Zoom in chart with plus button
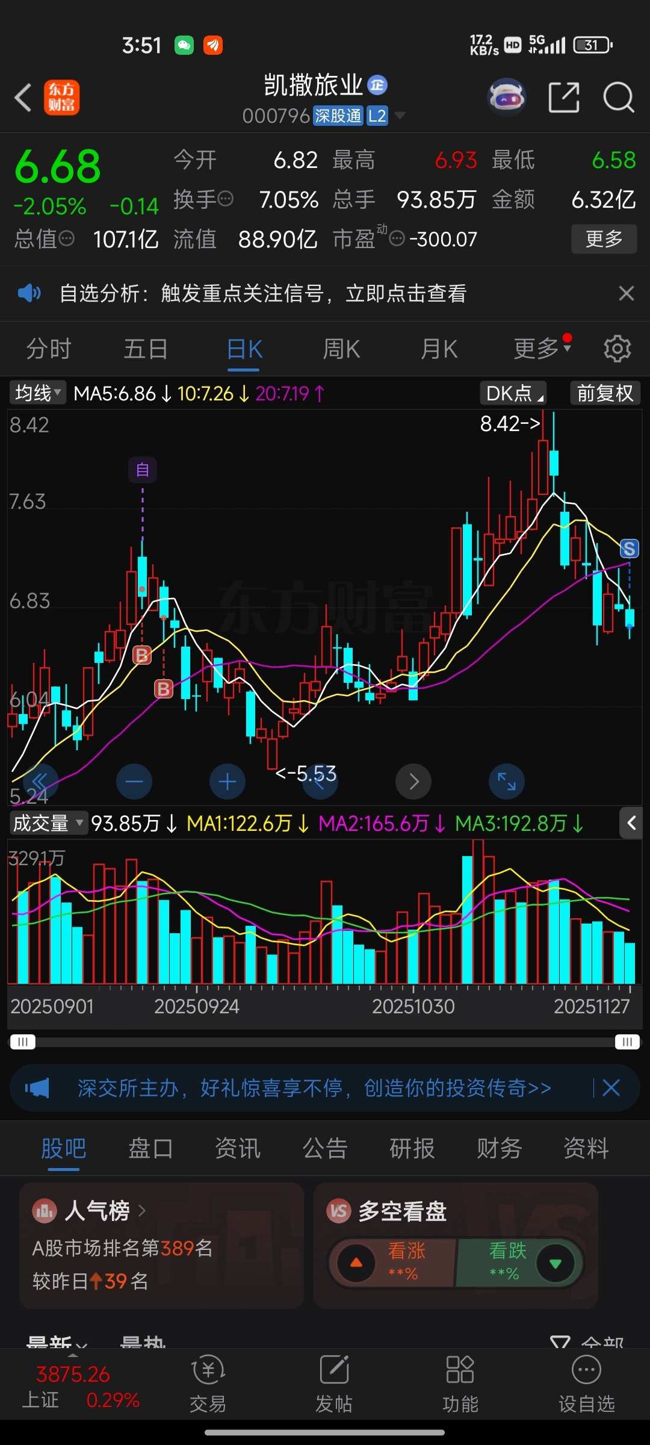This screenshot has width=650, height=1445. click(227, 782)
